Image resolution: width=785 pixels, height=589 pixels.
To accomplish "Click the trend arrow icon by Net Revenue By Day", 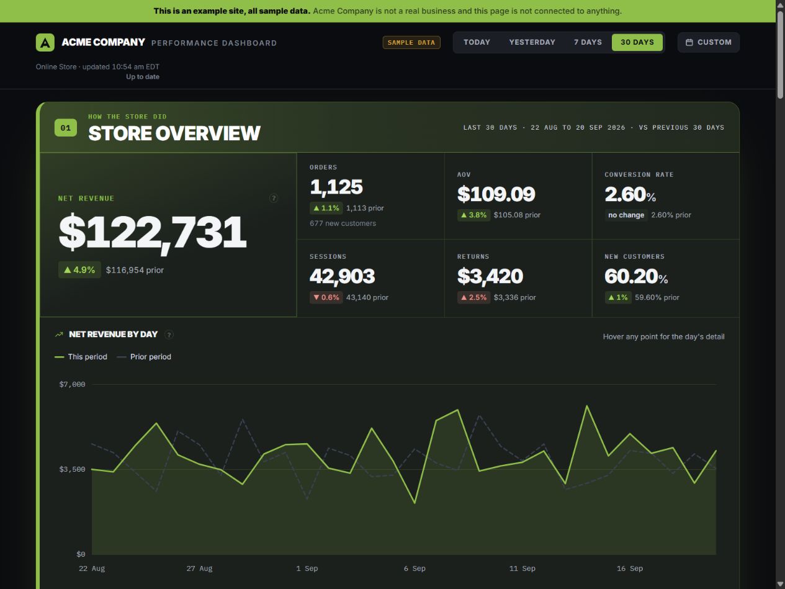I will point(59,334).
